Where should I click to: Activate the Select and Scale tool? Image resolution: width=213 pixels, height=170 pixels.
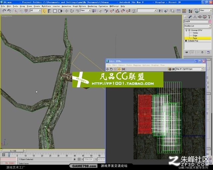(77, 11)
